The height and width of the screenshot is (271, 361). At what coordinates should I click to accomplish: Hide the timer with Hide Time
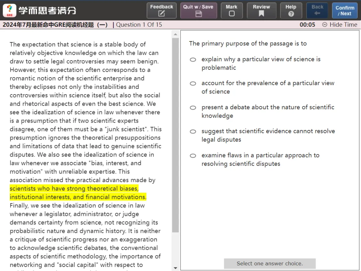[340, 25]
